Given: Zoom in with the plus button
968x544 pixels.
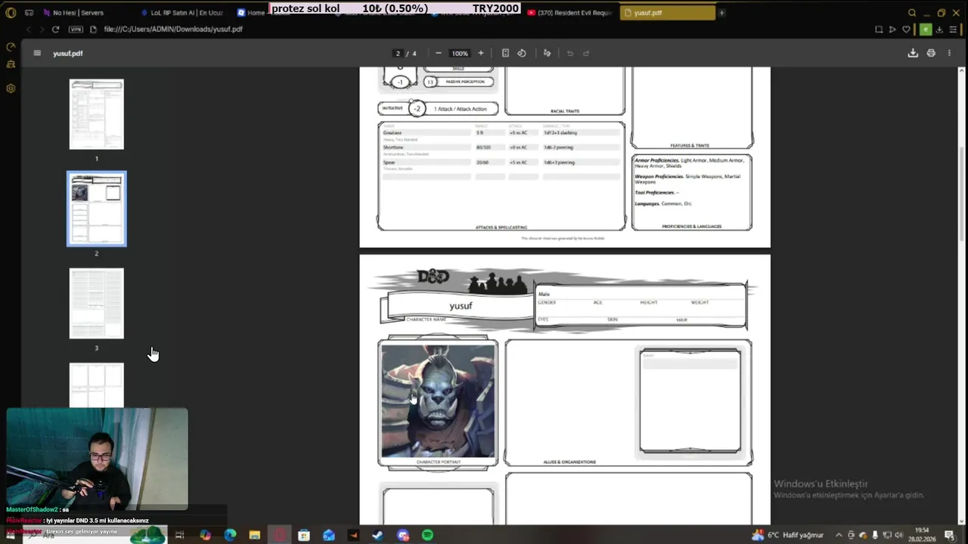Looking at the screenshot, I should (480, 53).
